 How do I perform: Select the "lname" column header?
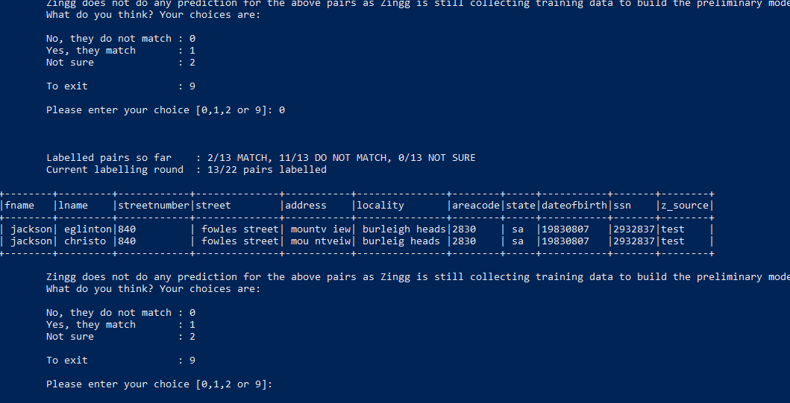pos(73,206)
